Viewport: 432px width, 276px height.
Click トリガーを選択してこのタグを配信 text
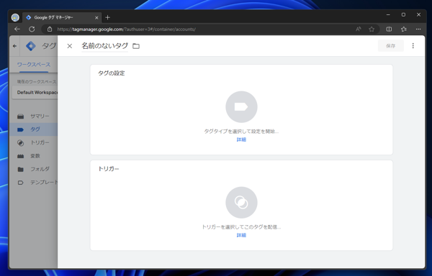click(x=241, y=227)
